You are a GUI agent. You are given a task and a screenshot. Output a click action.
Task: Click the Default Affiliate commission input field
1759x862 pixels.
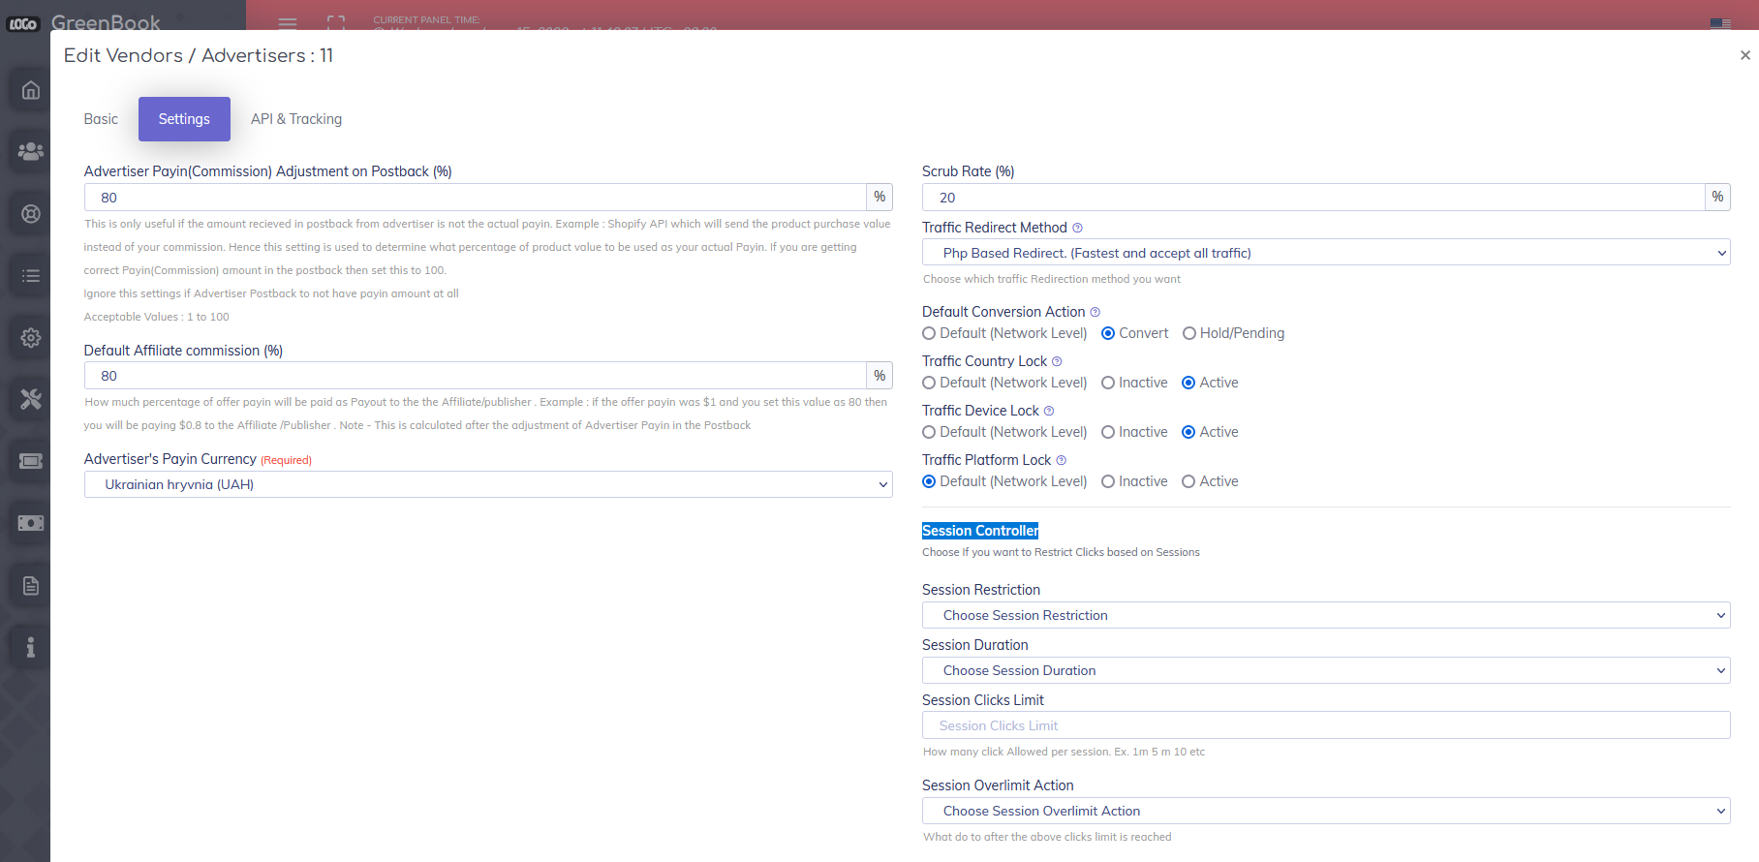click(x=476, y=376)
